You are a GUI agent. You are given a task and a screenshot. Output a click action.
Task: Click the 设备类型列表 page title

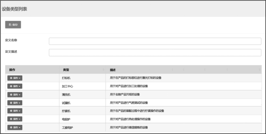click(x=15, y=9)
